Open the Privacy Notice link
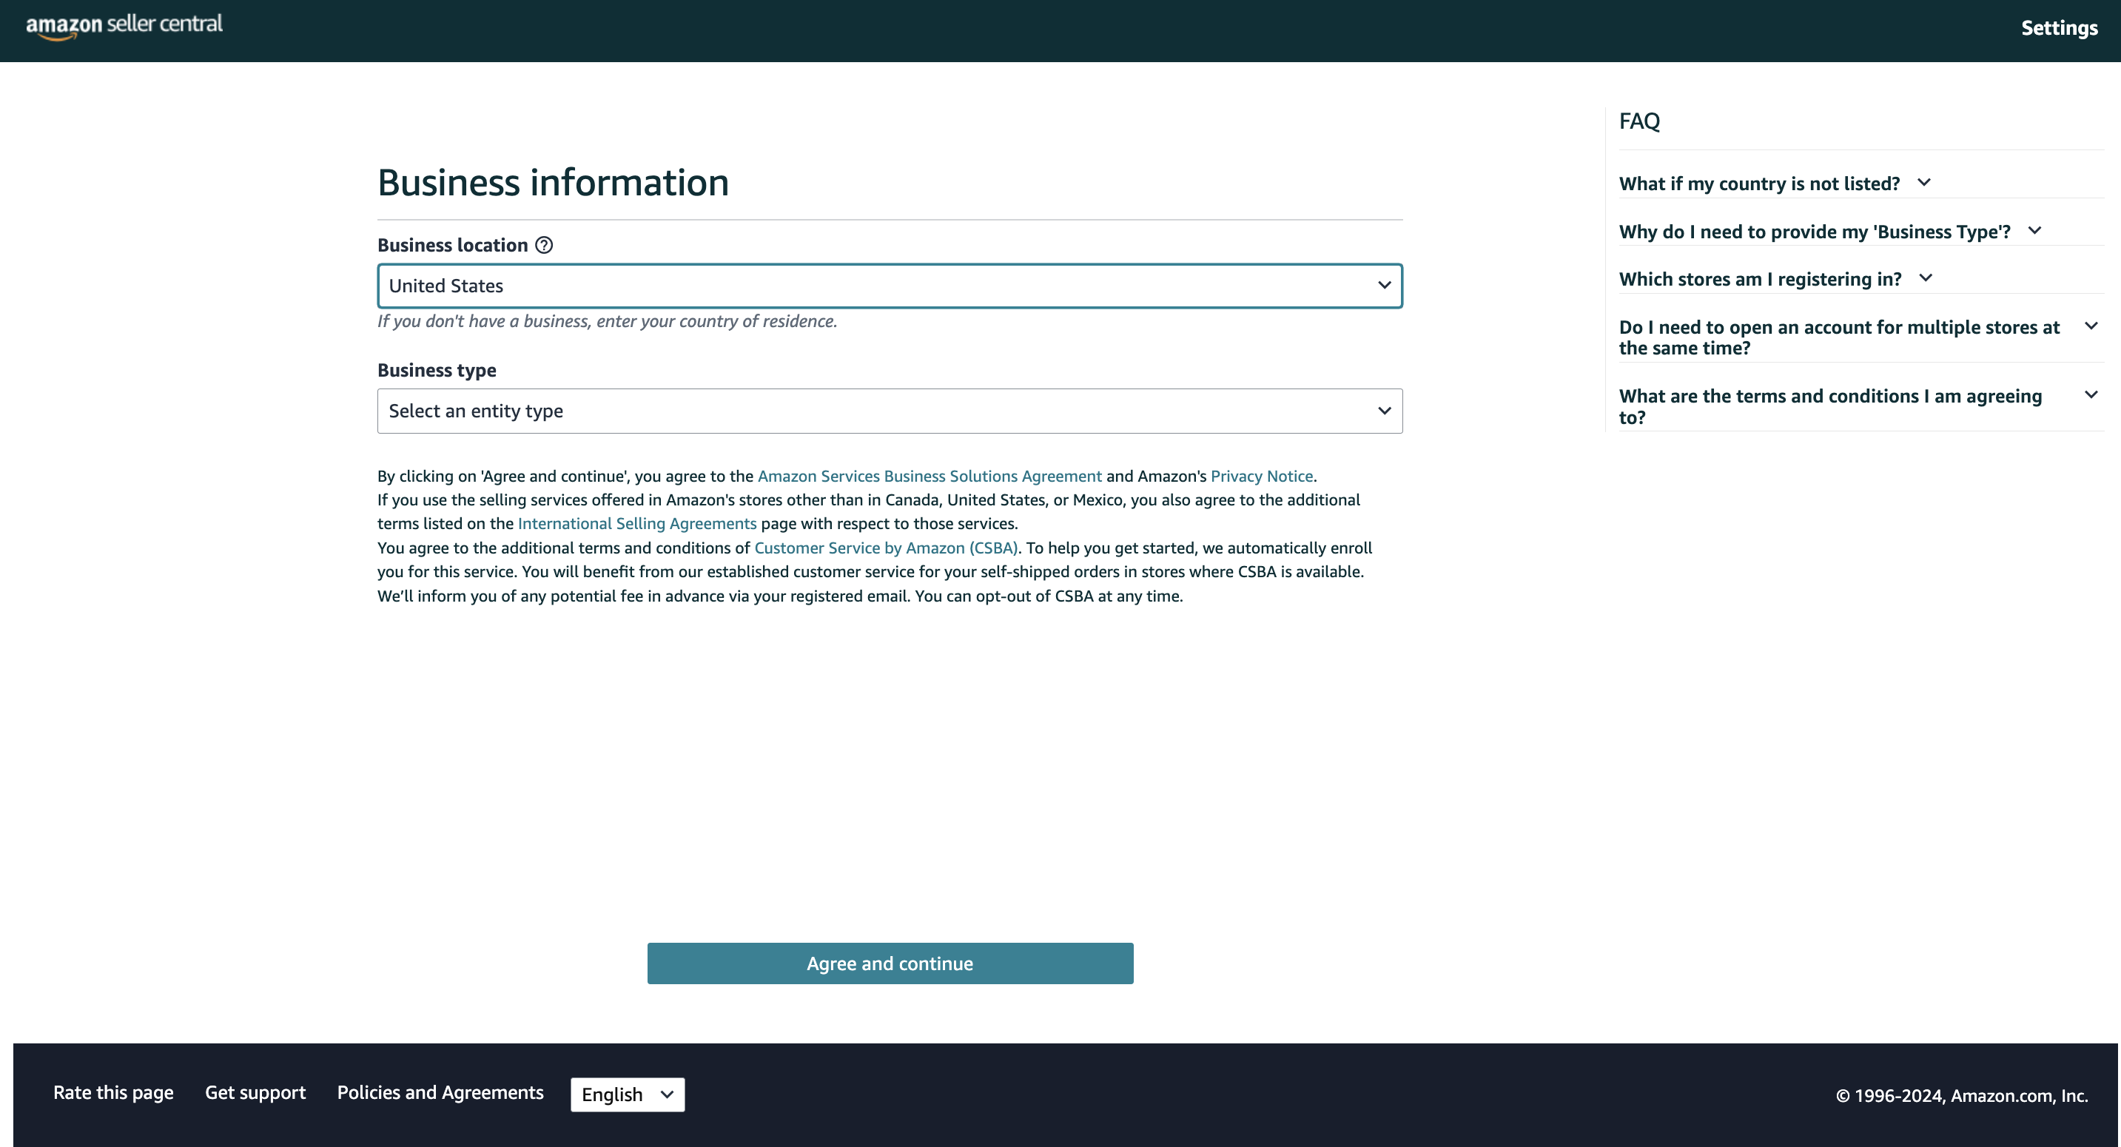 click(x=1261, y=476)
